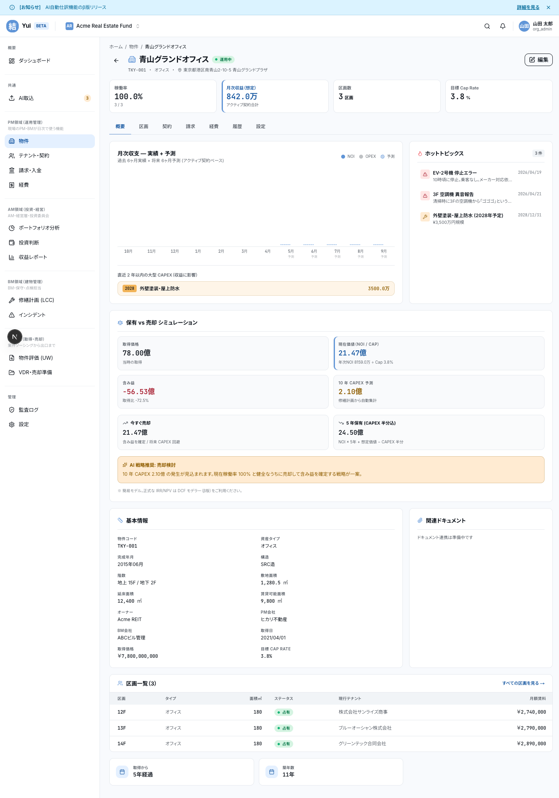
Task: Click グリーンテック合同会社 tenant name
Action: (362, 744)
